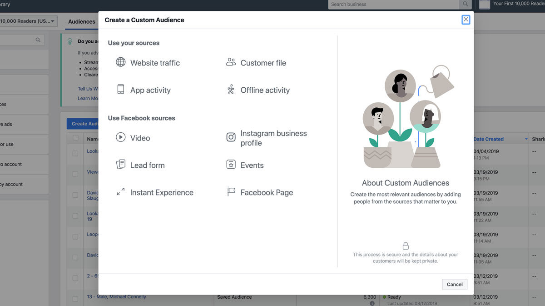The image size is (545, 306).
Task: Click the Instant Experience expand arrows icon
Action: click(x=120, y=192)
